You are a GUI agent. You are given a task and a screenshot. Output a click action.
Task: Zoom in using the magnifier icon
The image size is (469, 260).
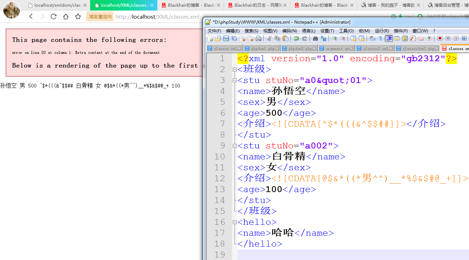tap(335, 39)
